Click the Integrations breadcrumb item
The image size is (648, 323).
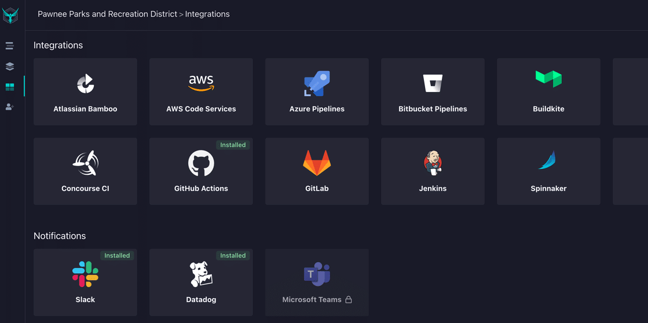(207, 14)
